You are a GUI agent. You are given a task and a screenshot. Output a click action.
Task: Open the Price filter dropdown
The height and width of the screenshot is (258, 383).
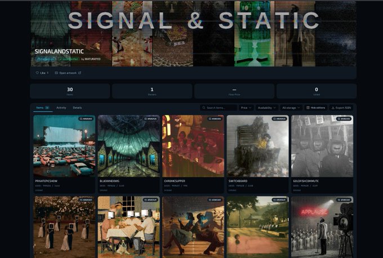pyautogui.click(x=246, y=108)
